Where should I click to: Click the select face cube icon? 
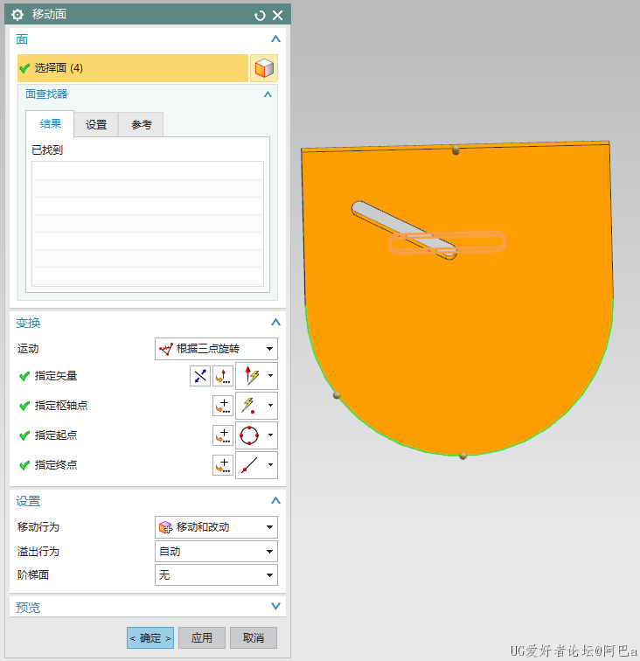264,68
